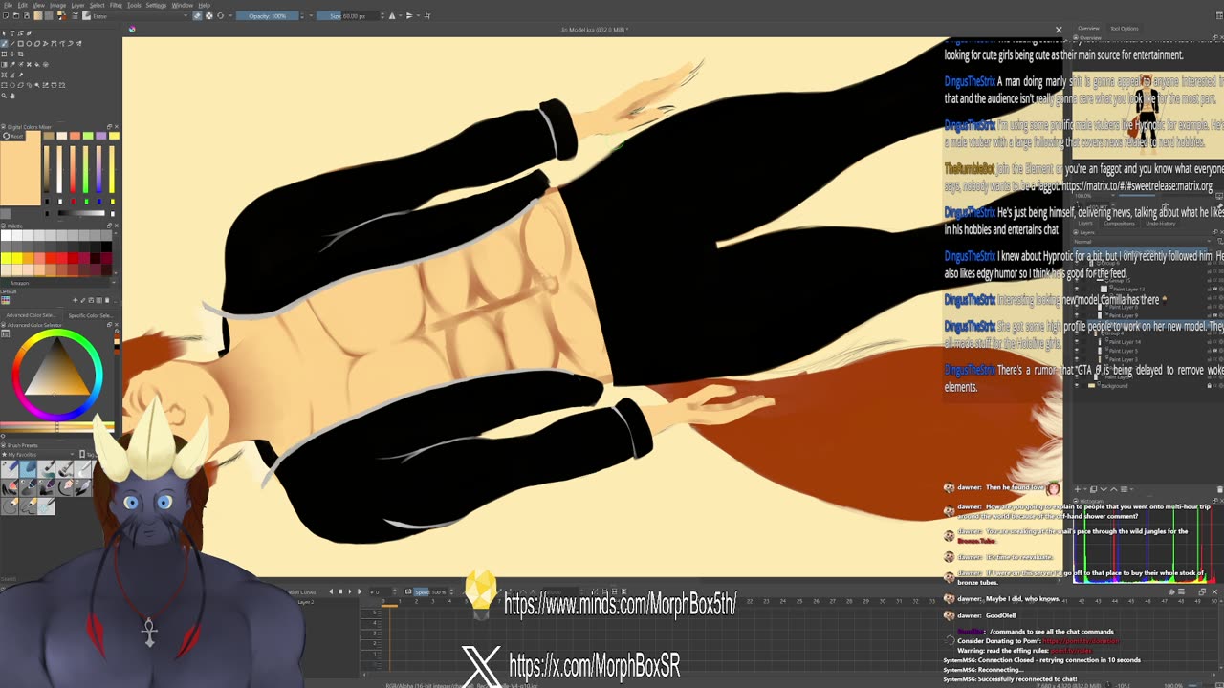Select the Contiguous Selection tool
The width and height of the screenshot is (1224, 688).
[x=37, y=85]
